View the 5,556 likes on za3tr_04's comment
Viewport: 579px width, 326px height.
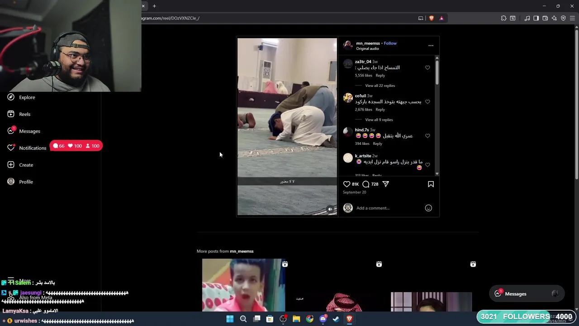coord(364,76)
